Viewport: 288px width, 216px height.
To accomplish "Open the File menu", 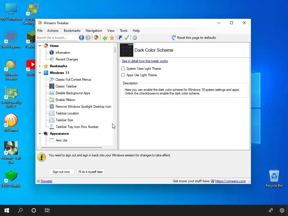I will [x=40, y=31].
